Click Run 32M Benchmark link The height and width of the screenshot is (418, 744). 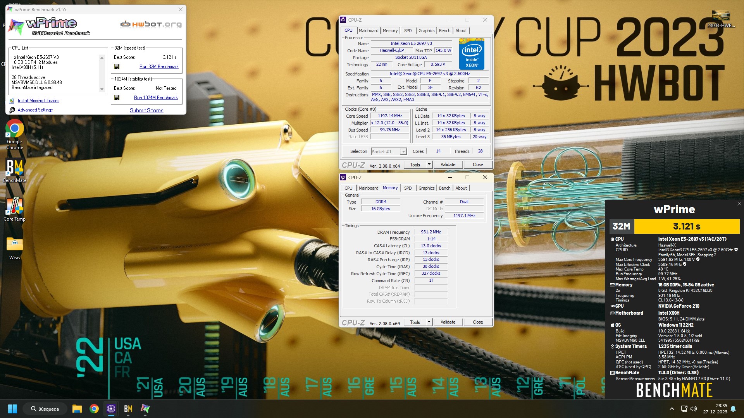point(159,67)
